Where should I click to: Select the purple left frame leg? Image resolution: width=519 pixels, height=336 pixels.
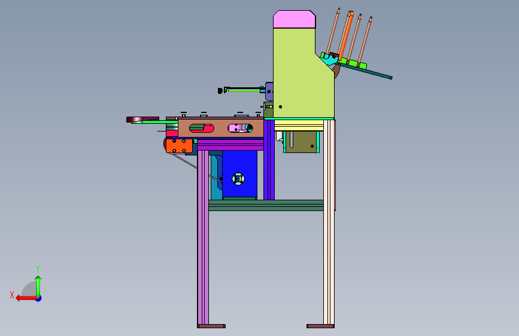pos(204,237)
